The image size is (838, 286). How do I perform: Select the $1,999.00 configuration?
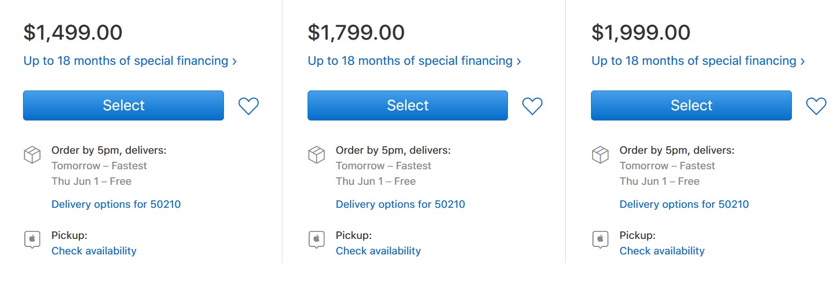[691, 106]
